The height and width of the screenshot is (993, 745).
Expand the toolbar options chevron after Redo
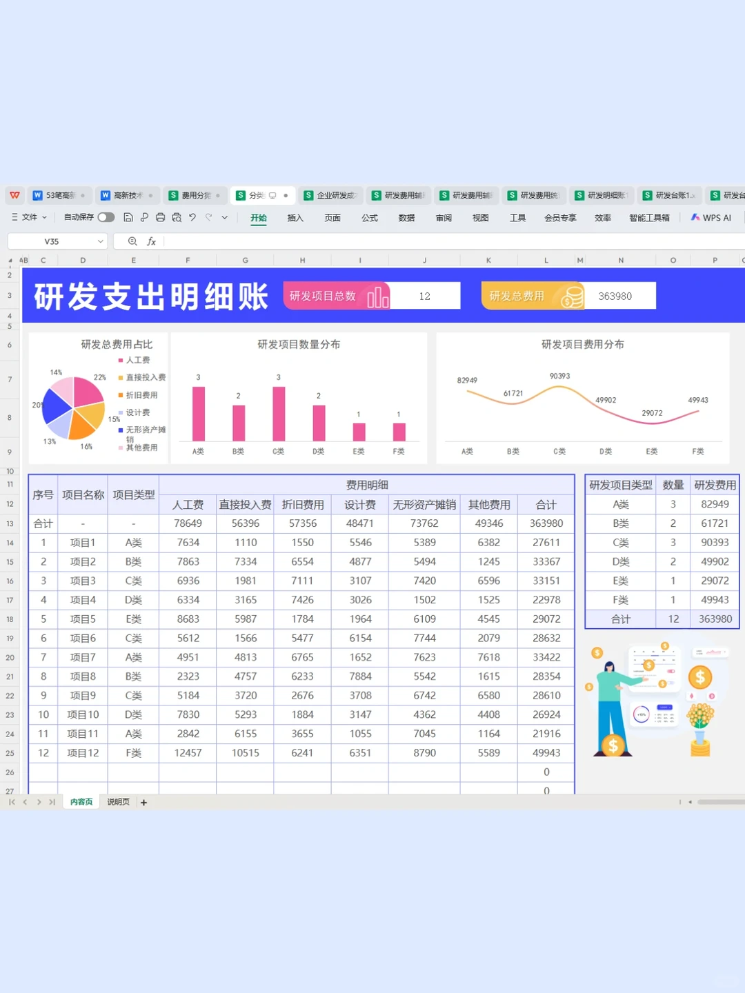(225, 217)
